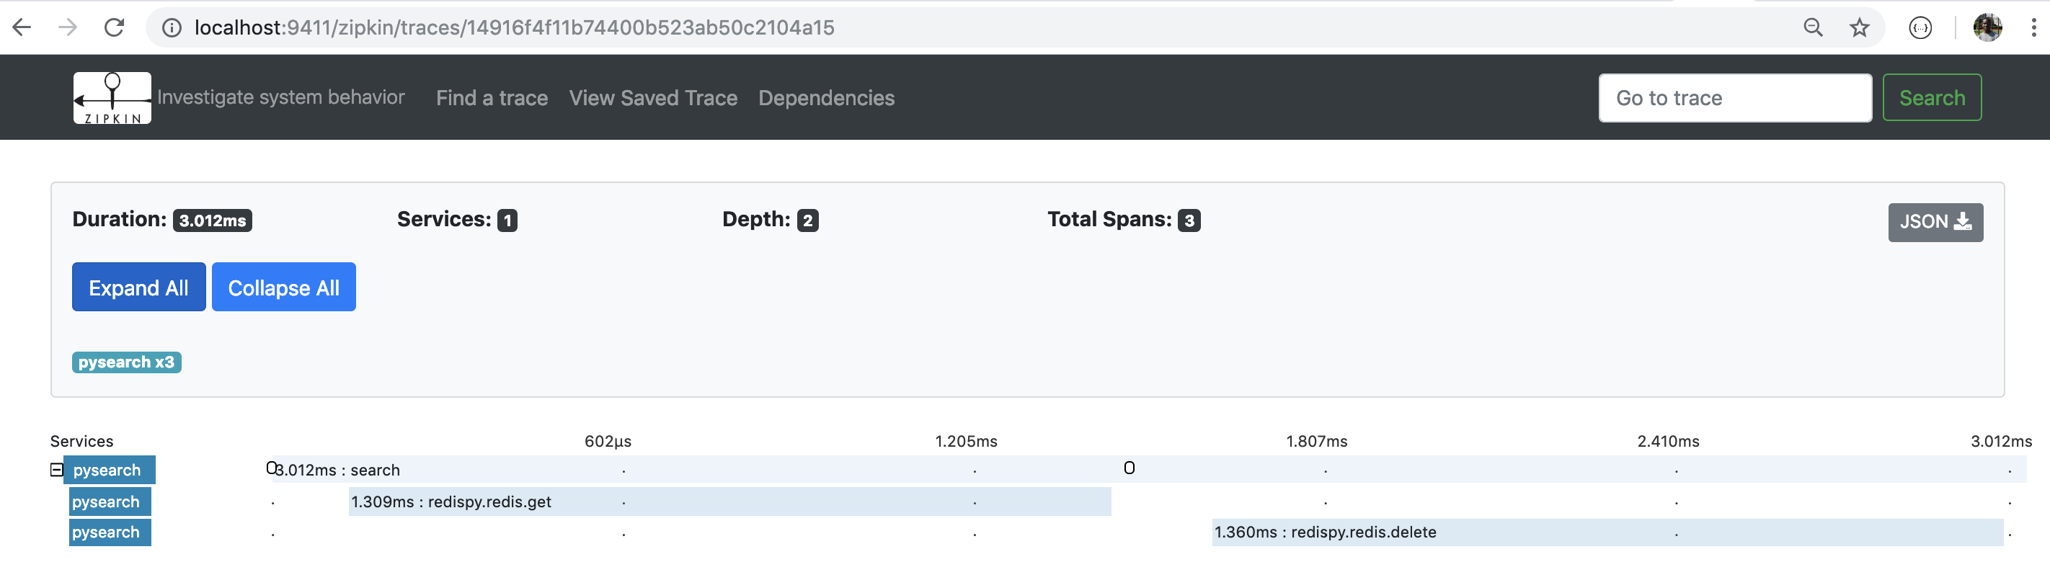
Task: Click the Total Spans count badge
Action: (1189, 220)
